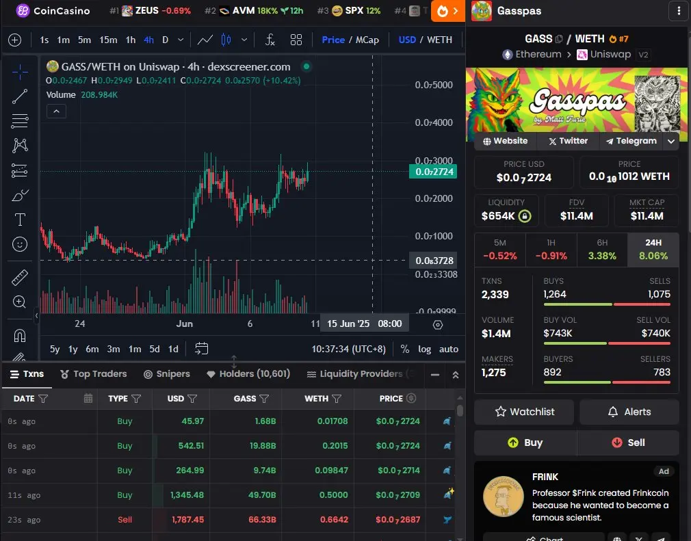Expand the timeframe dropdown after D
Screen dimensions: 691x541
pos(181,40)
